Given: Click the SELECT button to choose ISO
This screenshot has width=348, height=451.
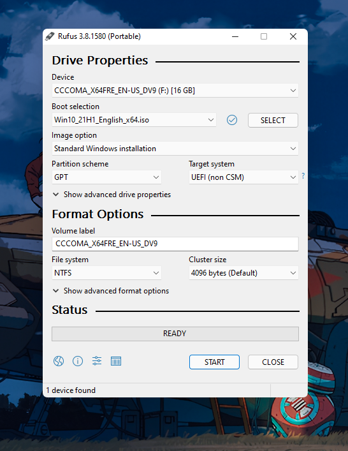Looking at the screenshot, I should point(273,120).
